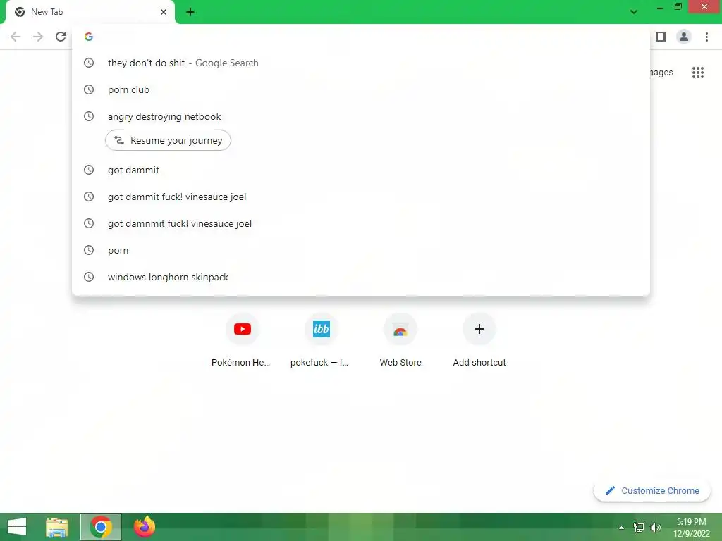
Task: Click clock icon beside 'angry destroying netbook'
Action: tap(89, 116)
